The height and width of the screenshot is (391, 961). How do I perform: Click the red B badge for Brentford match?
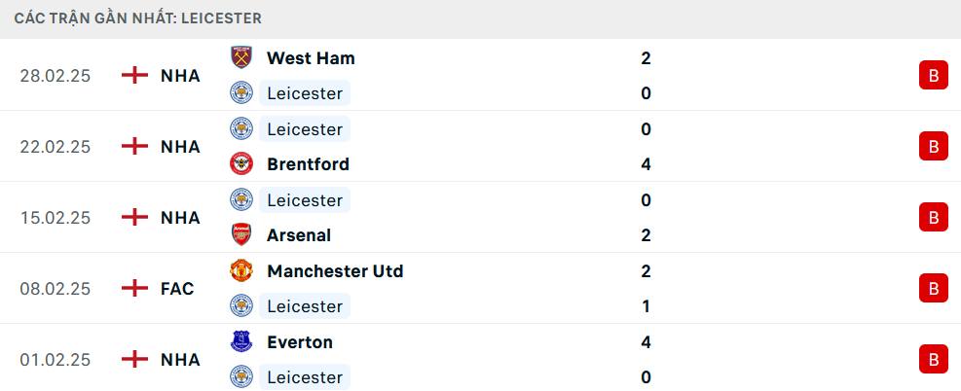(x=933, y=146)
